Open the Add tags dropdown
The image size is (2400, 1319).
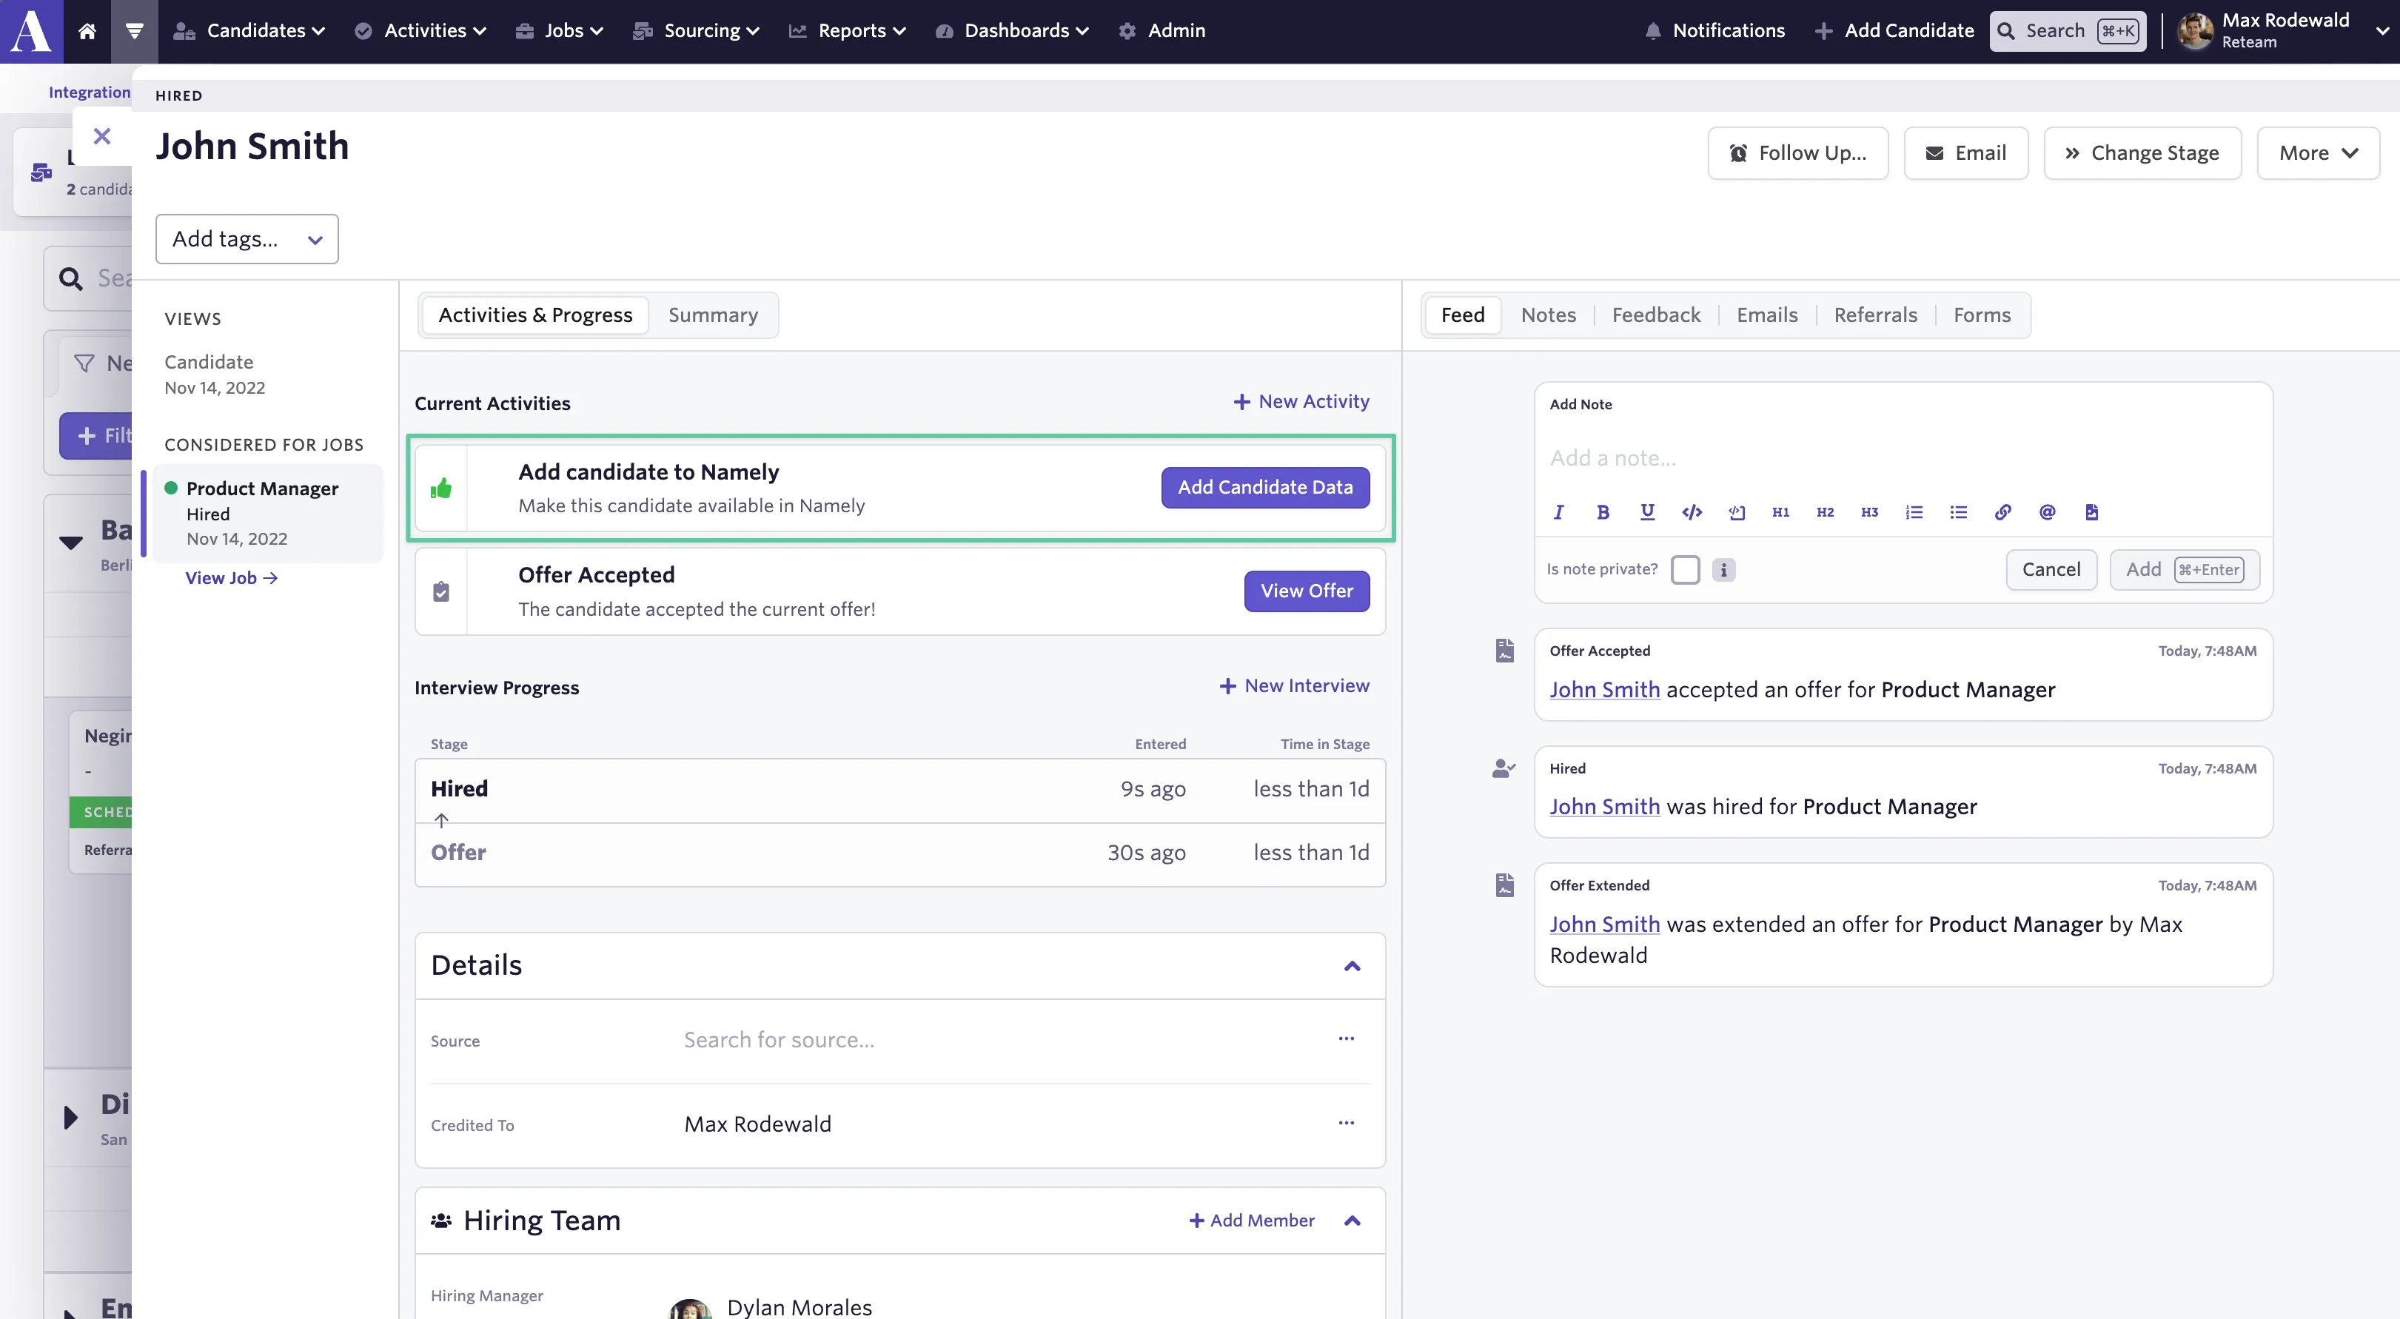(247, 239)
